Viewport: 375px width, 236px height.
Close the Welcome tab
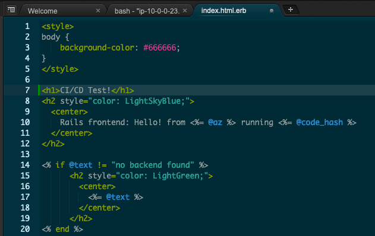coord(98,11)
